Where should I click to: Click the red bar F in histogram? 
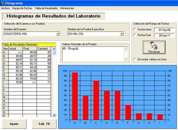pyautogui.click(x=128, y=112)
